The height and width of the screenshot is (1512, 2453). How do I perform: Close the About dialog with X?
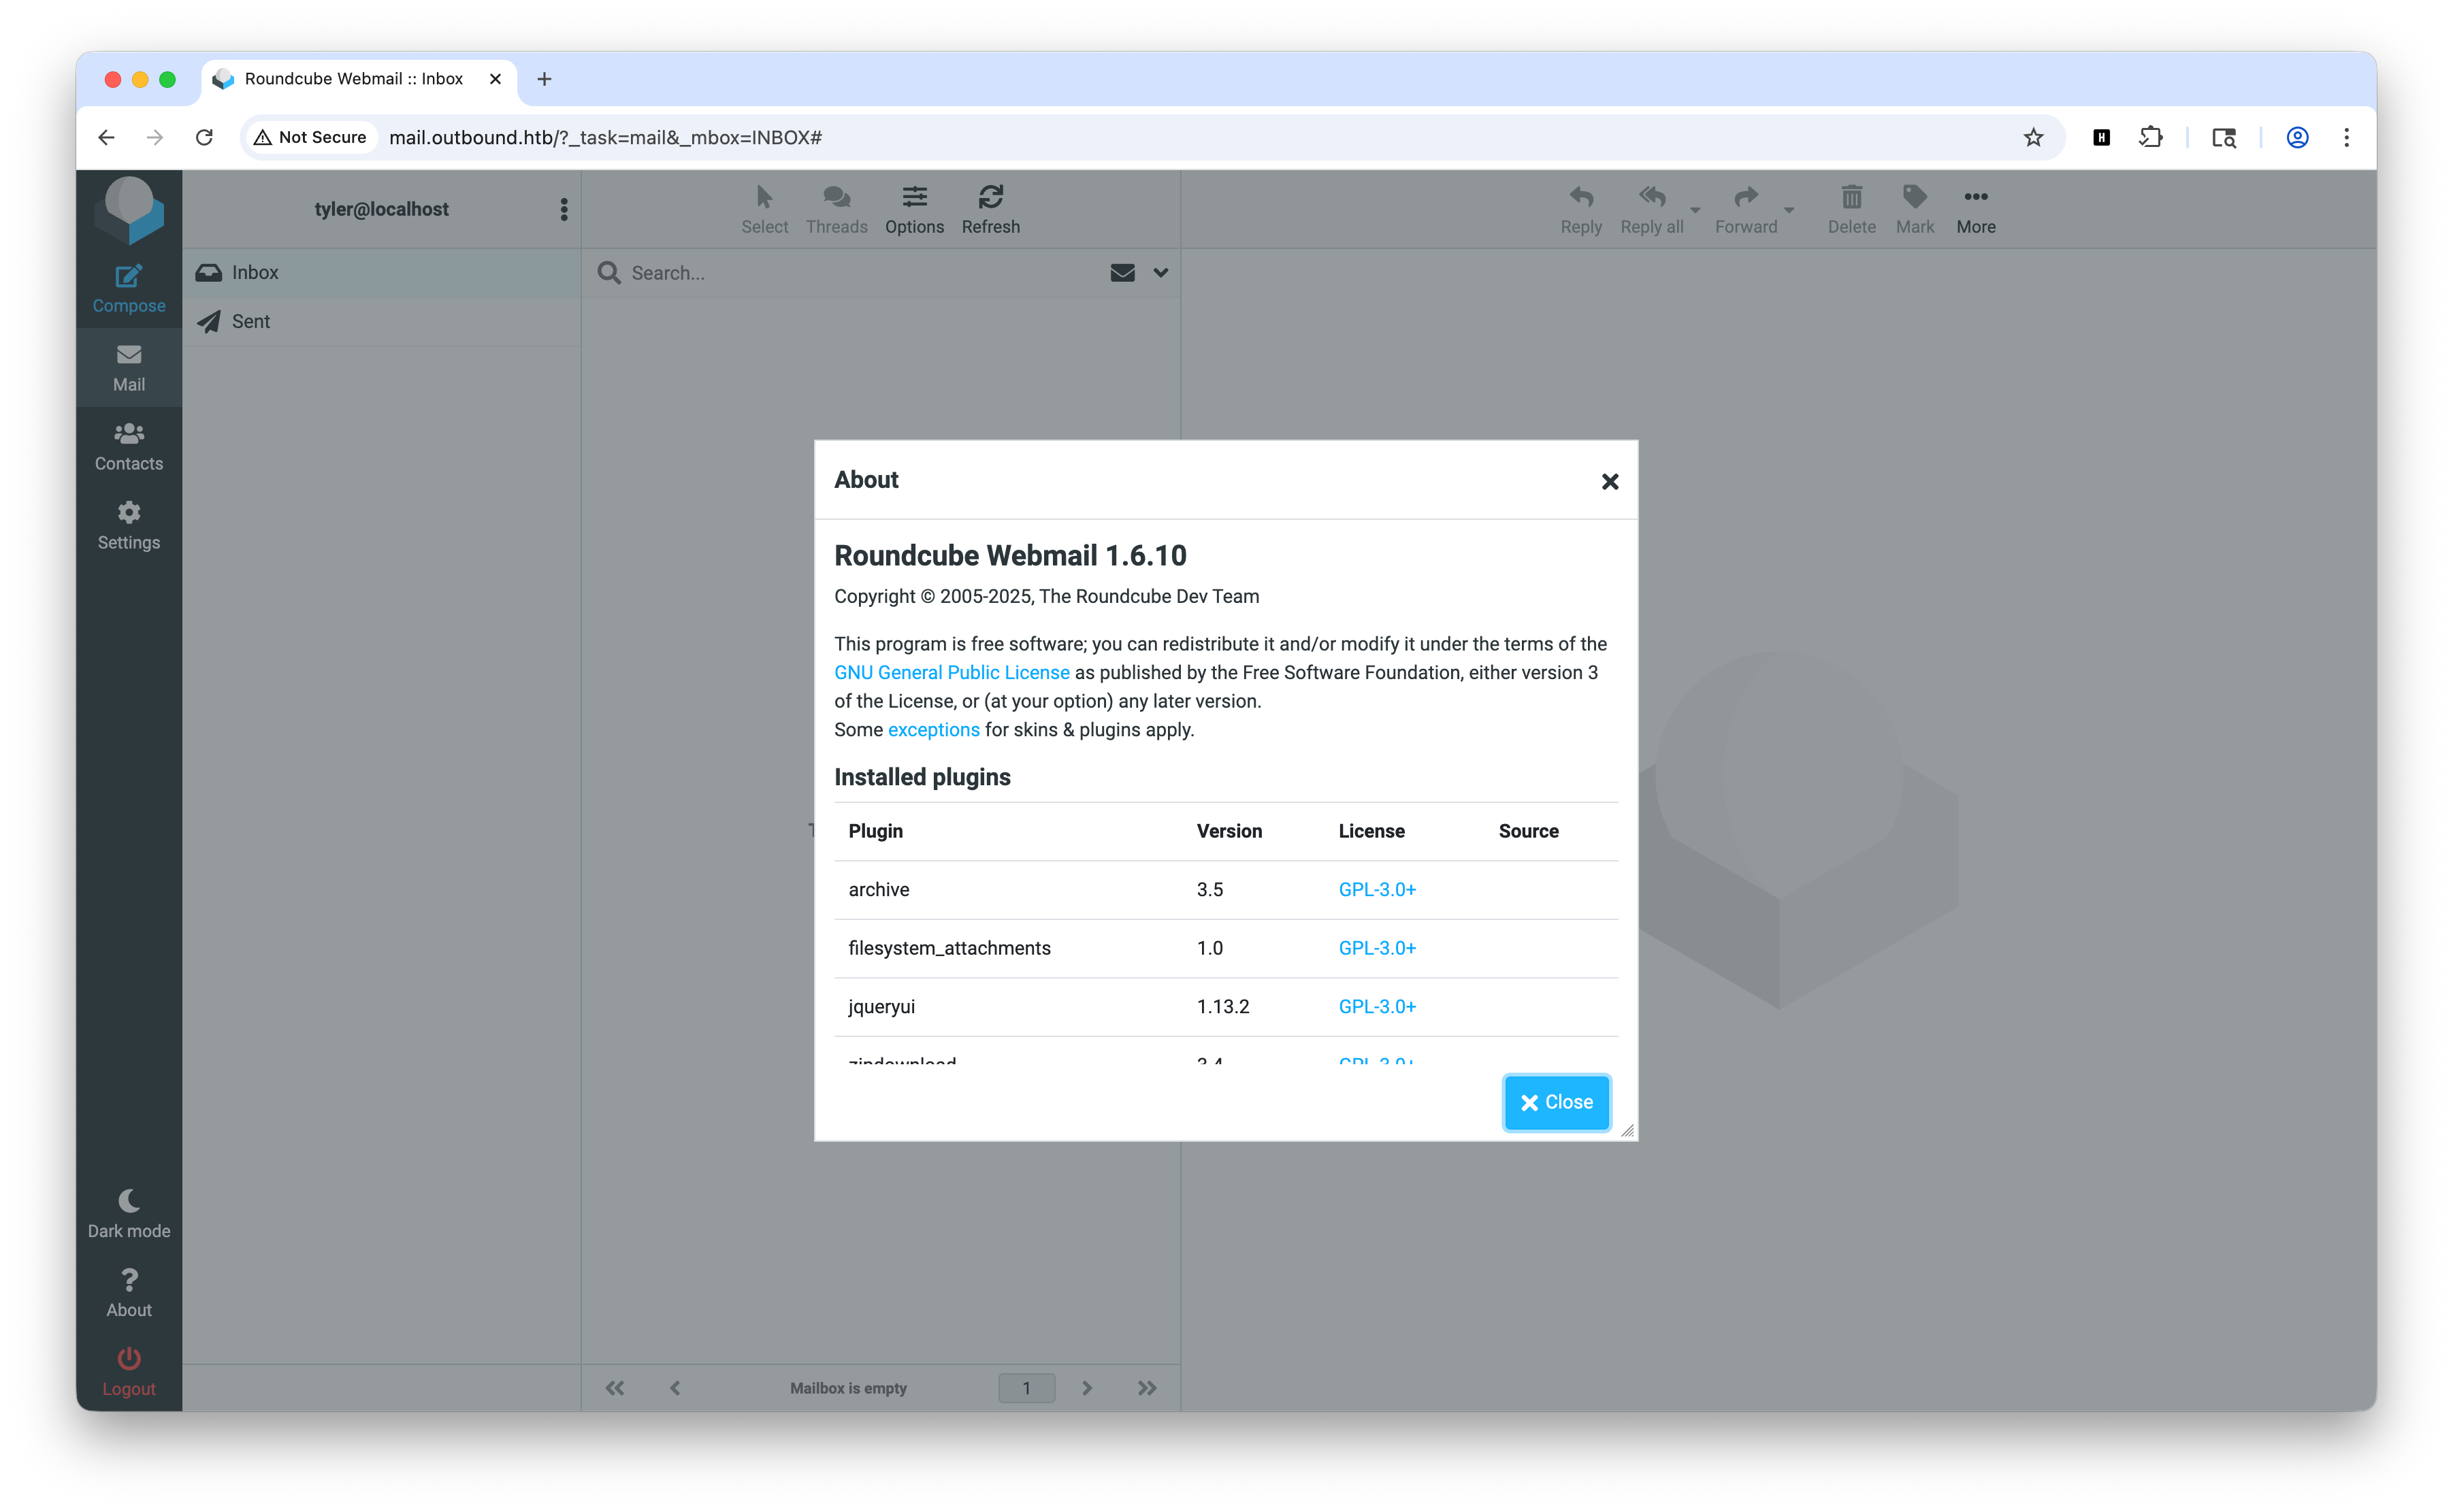1609,482
